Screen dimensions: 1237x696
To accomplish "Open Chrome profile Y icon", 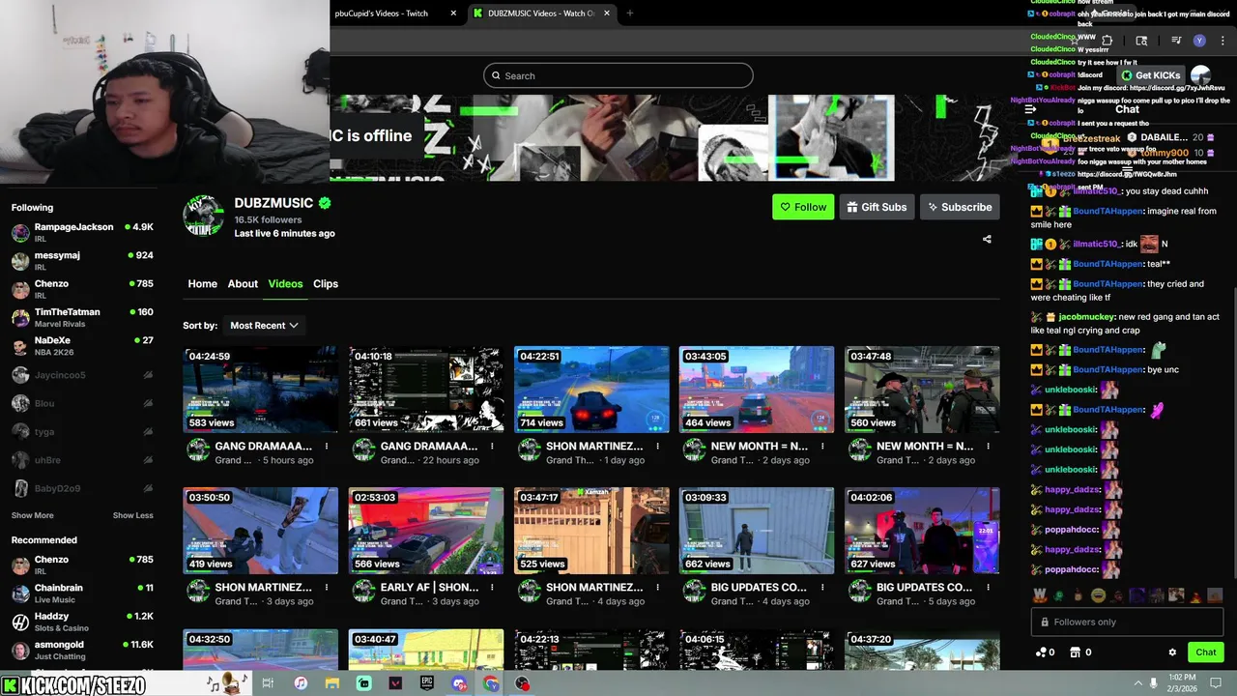I will coord(1199,41).
